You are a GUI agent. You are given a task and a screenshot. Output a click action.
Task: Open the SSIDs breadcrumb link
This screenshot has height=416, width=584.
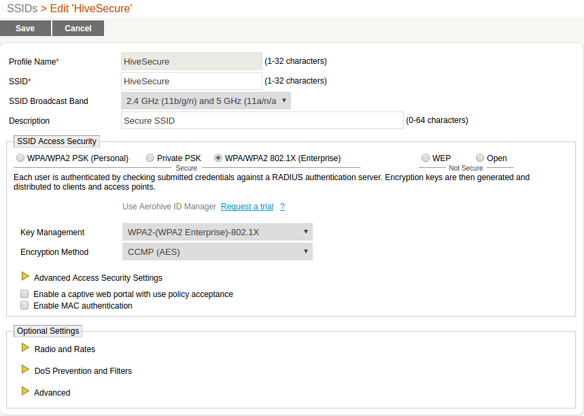(x=22, y=8)
